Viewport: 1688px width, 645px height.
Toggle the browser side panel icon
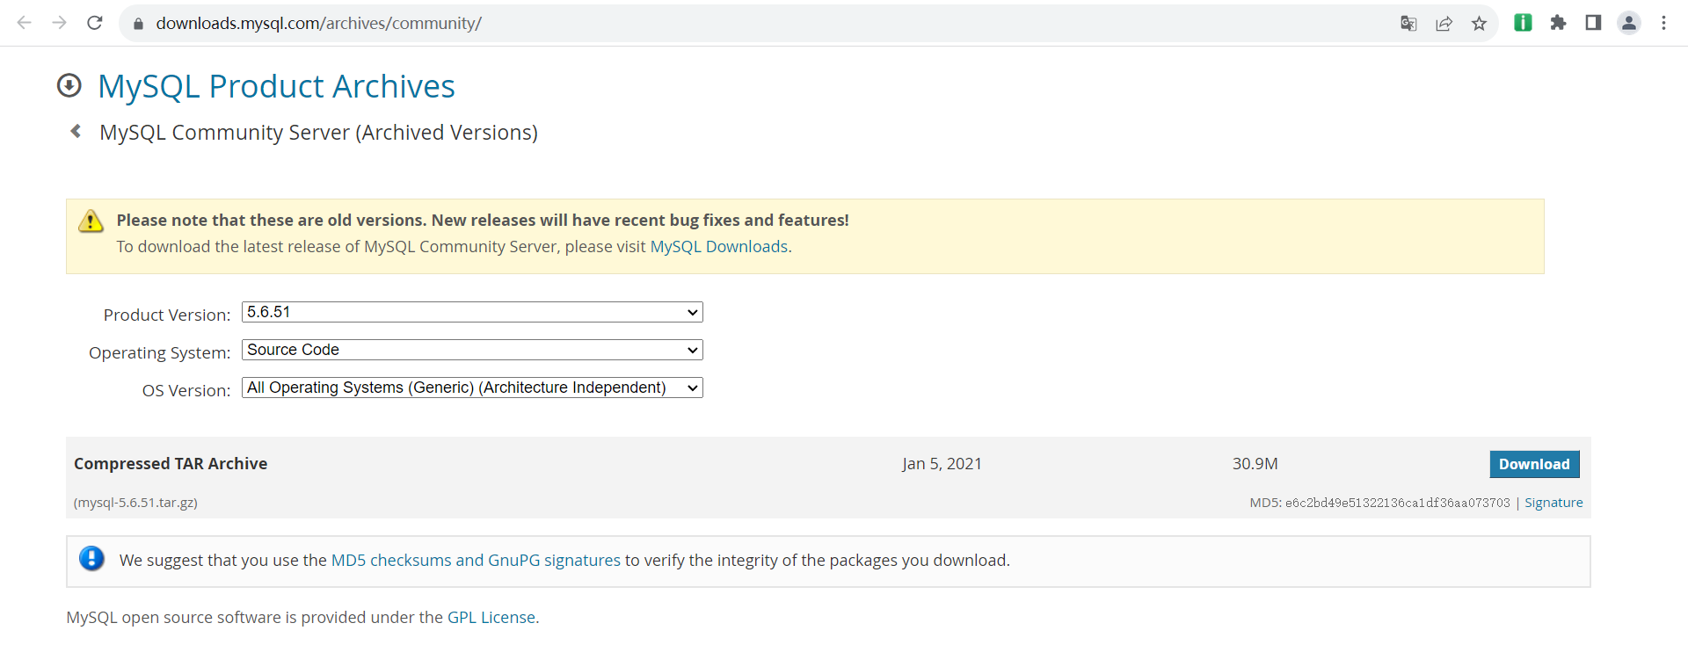coord(1593,23)
